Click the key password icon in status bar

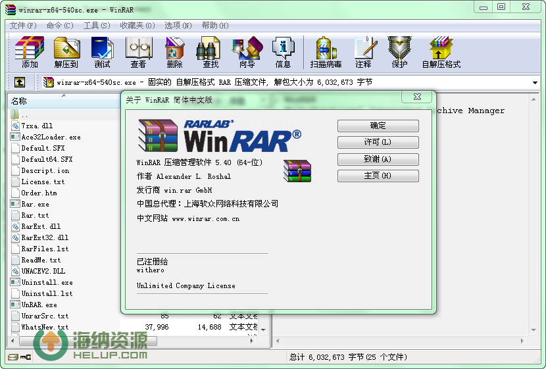(x=26, y=357)
